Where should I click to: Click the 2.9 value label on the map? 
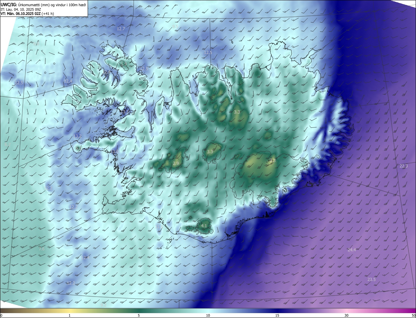[x=176, y=164]
